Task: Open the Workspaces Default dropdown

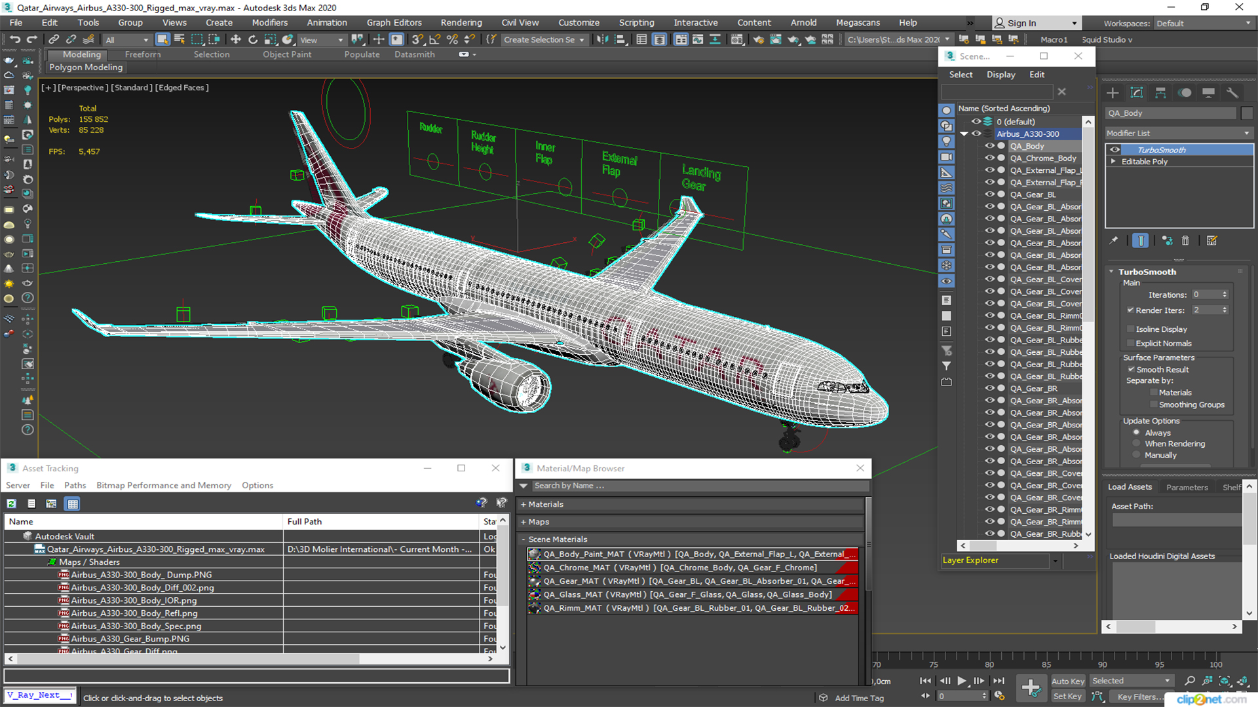Action: coord(1203,24)
